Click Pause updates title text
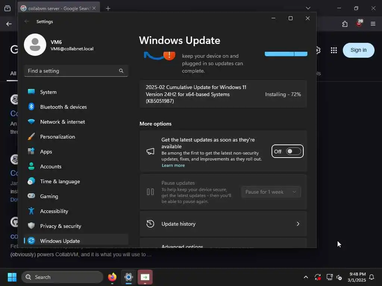This screenshot has height=286, width=382. click(x=178, y=183)
